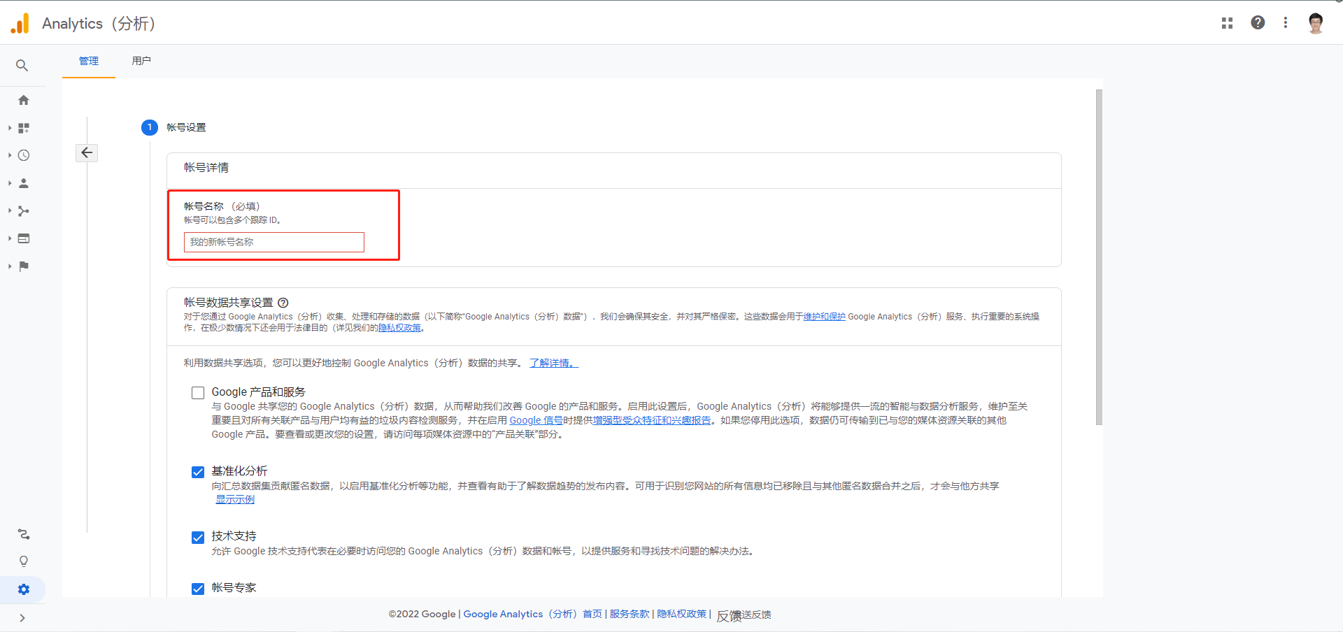The width and height of the screenshot is (1343, 632).
Task: Open the 增强型受众特征和兴趣报告 link
Action: coord(652,420)
